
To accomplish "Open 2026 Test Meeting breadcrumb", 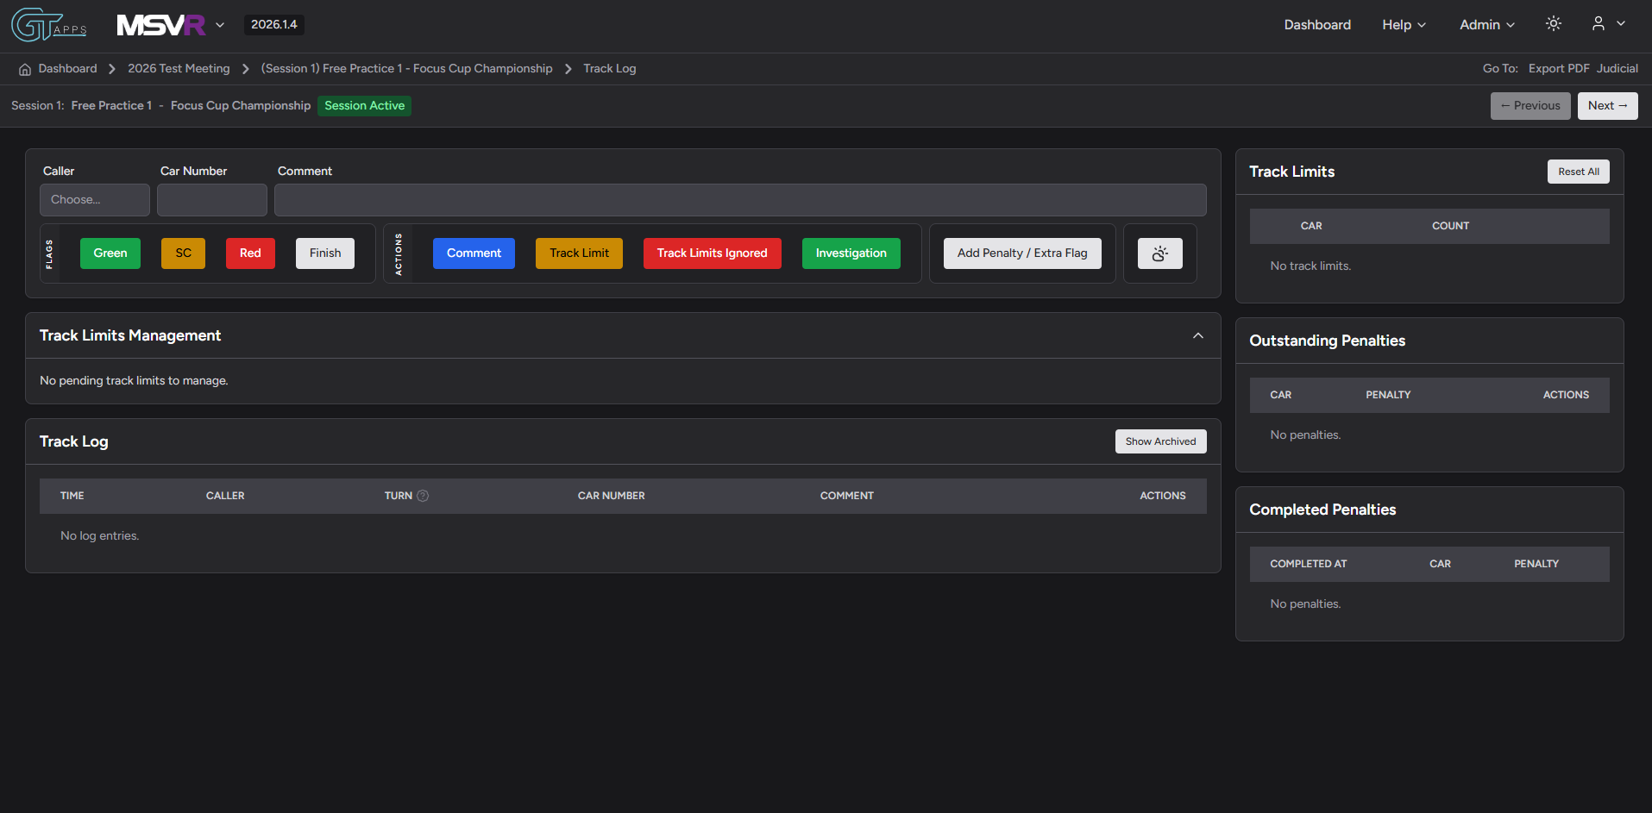I will point(179,69).
